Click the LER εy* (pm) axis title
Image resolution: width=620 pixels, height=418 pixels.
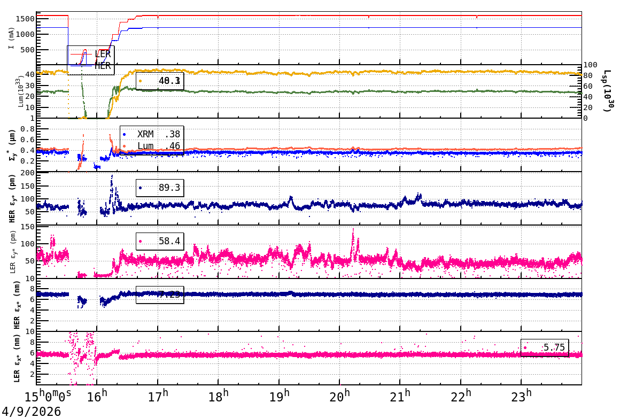[12, 253]
